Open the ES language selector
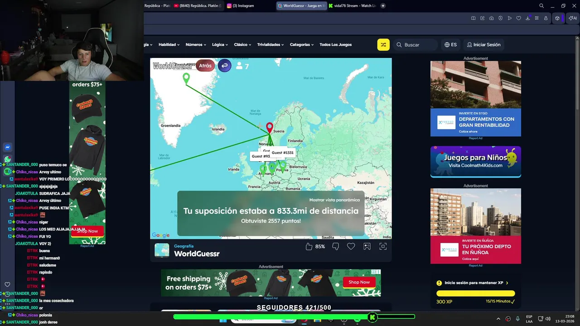580x326 pixels. click(x=450, y=45)
